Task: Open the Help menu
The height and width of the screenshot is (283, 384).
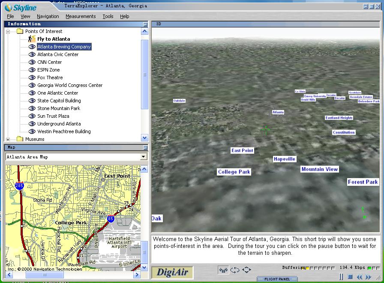Action: click(x=124, y=16)
